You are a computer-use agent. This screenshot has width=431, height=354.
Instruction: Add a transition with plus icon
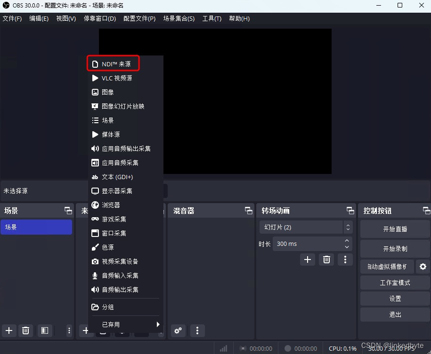coord(308,260)
